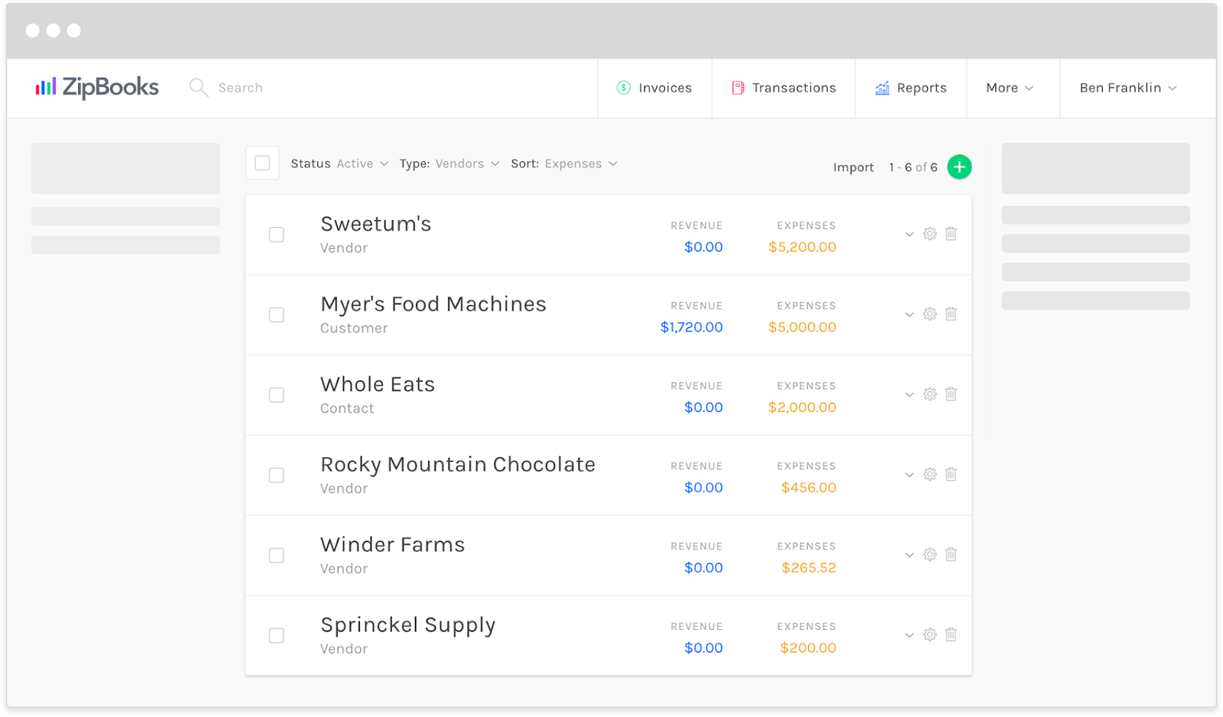Viewport: 1223px width, 717px height.
Task: Open the Winder Farms contact
Action: tap(393, 545)
